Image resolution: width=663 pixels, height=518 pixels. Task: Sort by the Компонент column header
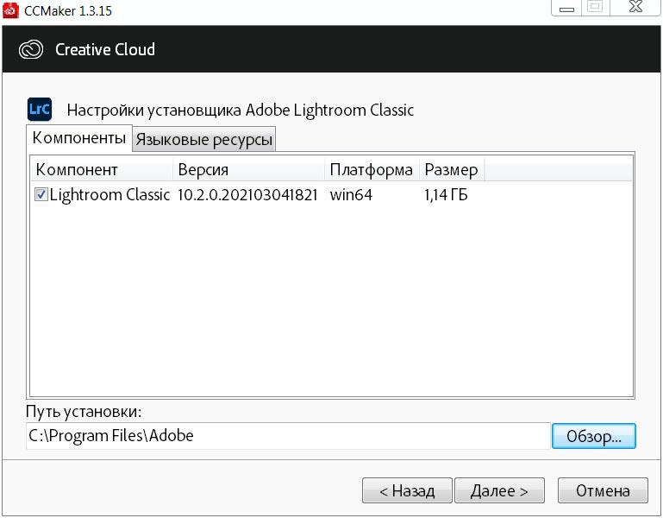102,169
